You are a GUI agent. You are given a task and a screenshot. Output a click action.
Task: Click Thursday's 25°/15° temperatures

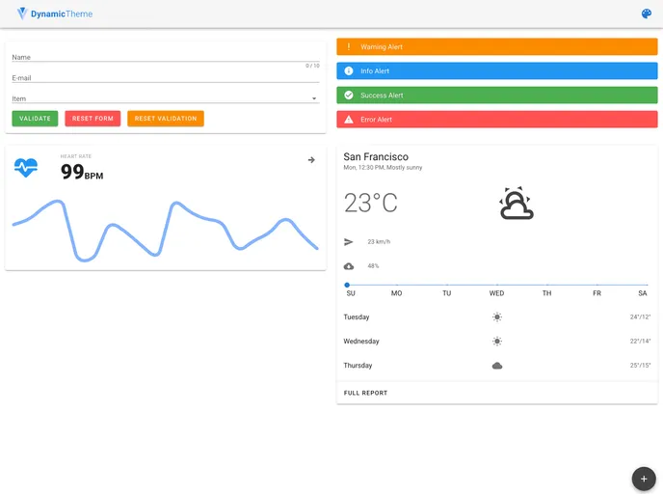640,366
